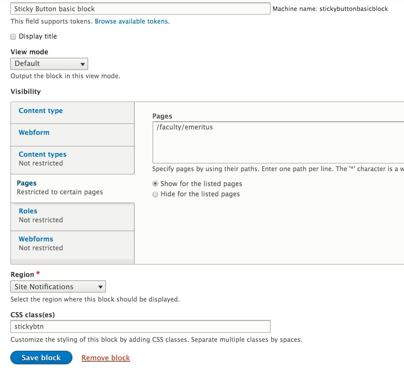404x377 pixels.
Task: Open the Webforms visibility tab
Action: [36, 239]
